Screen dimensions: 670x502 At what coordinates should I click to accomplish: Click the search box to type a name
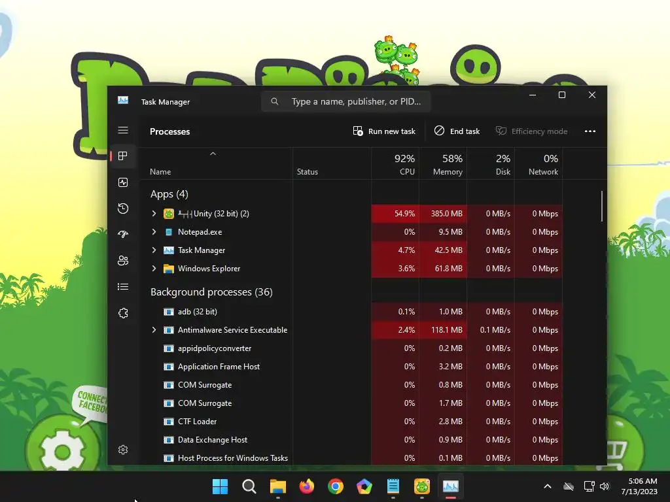tap(345, 101)
